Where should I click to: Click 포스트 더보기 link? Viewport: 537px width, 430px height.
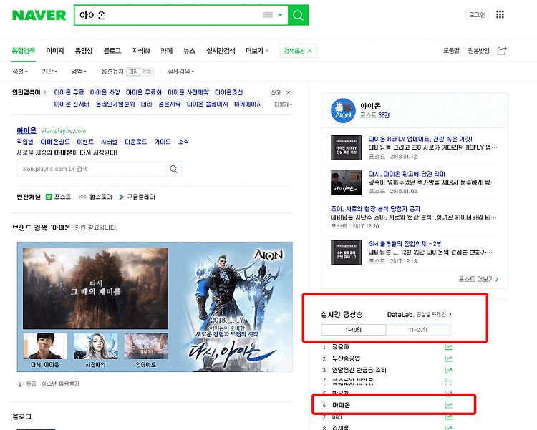click(478, 279)
